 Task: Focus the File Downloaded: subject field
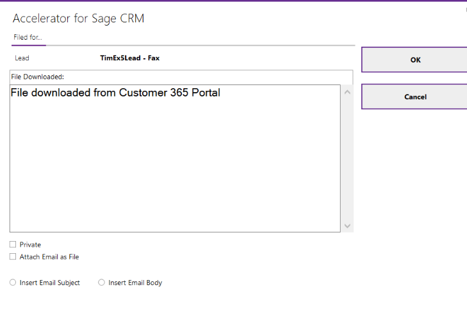(x=181, y=77)
